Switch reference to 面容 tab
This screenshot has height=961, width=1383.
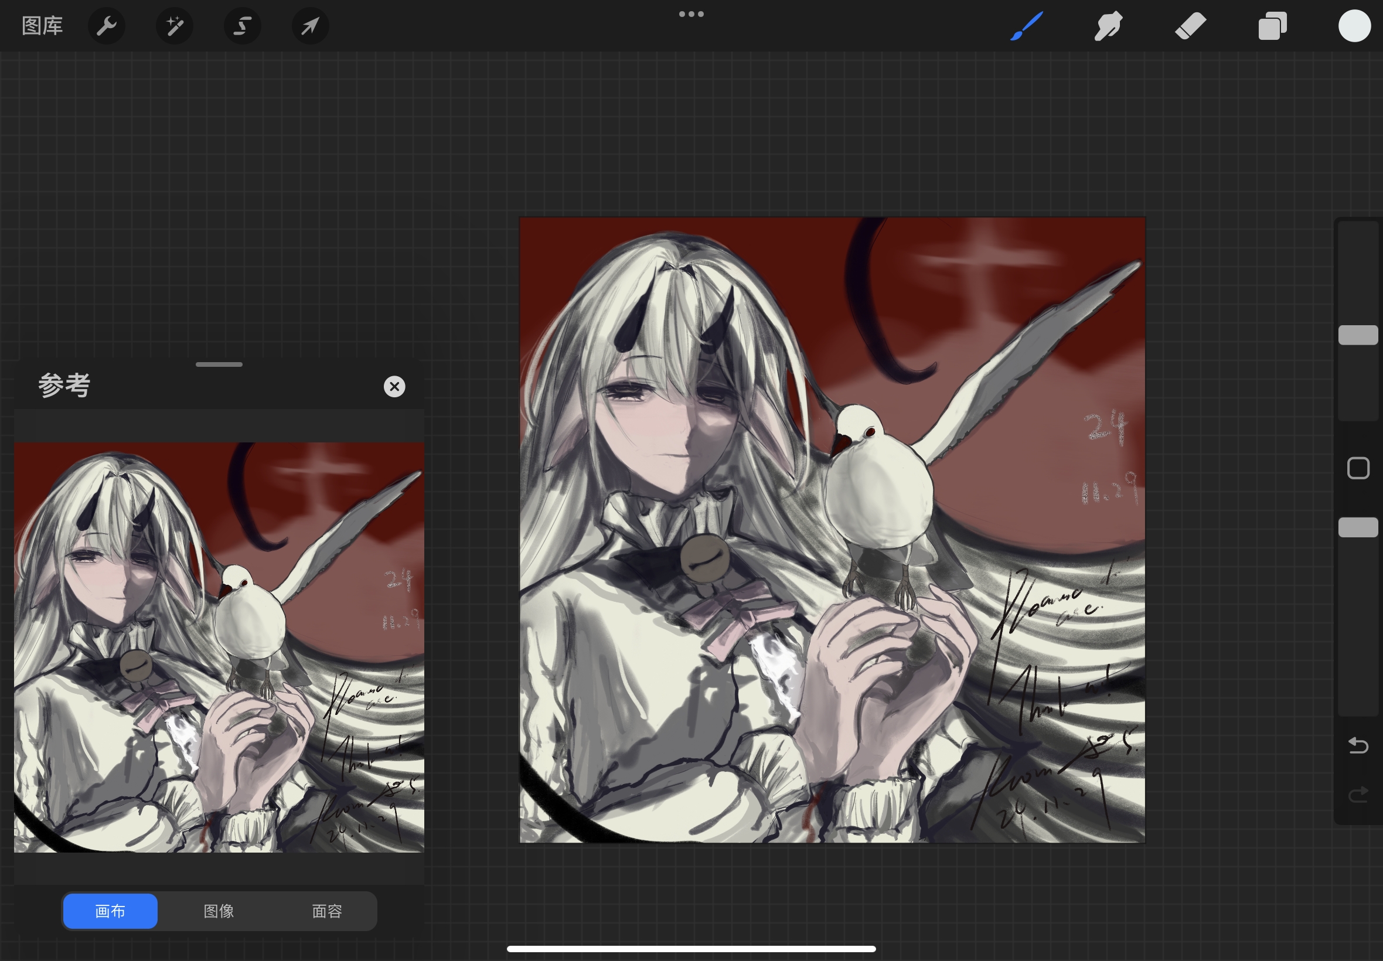pos(327,911)
